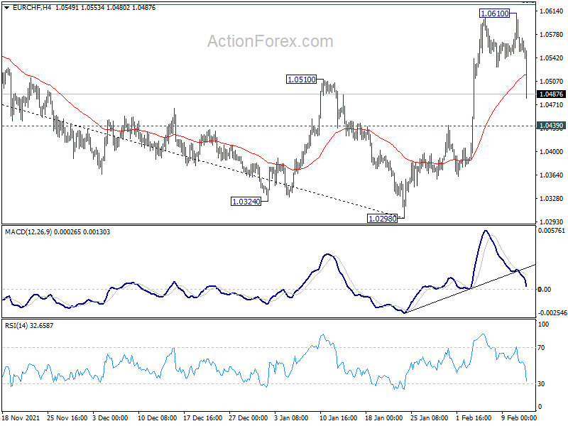The image size is (568, 426).
Task: Click the MACD(12,26,9) indicator label
Action: (x=28, y=232)
